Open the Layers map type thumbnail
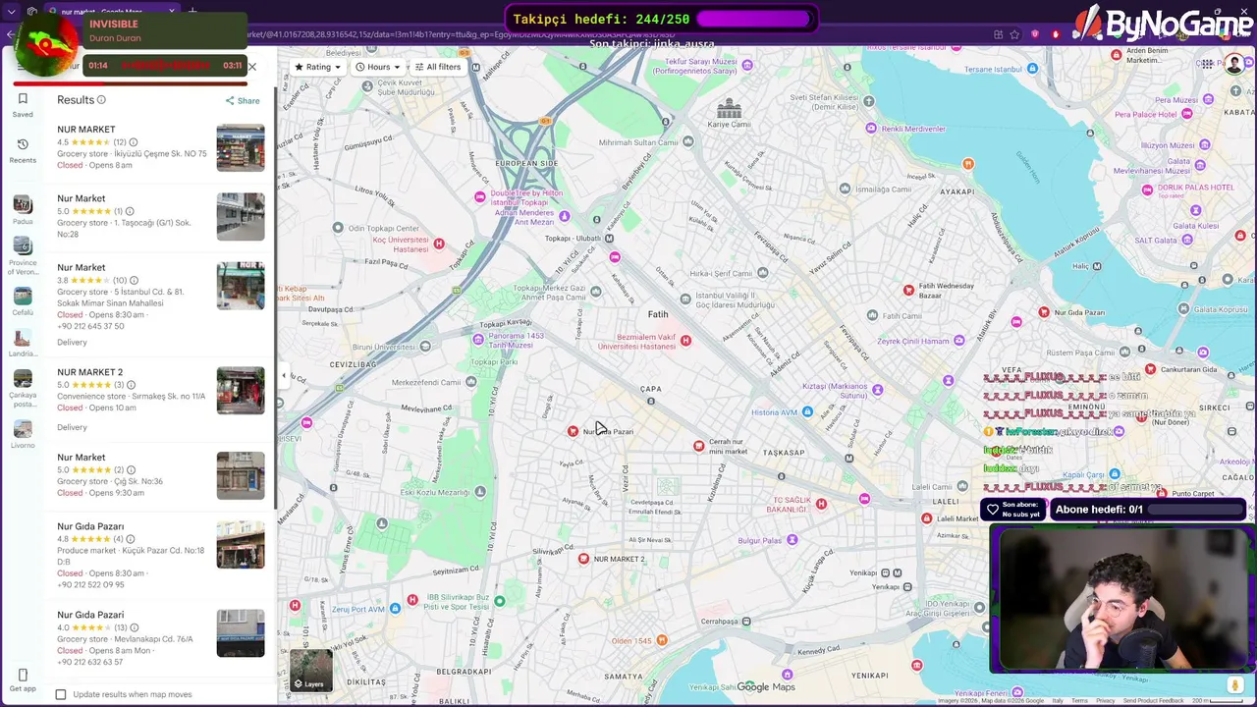 (x=311, y=671)
